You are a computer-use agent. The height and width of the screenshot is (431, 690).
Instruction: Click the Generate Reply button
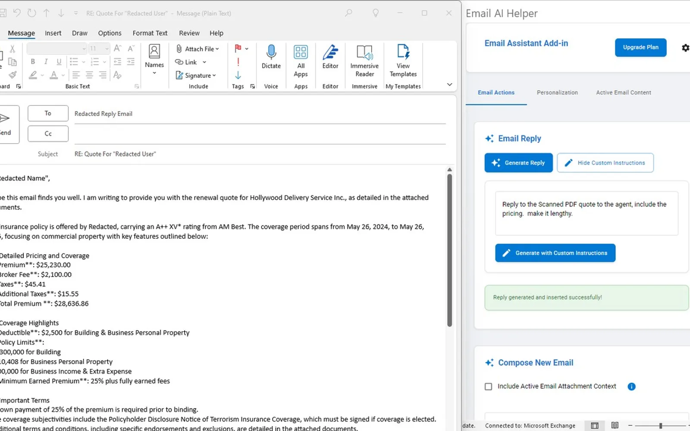pos(518,163)
